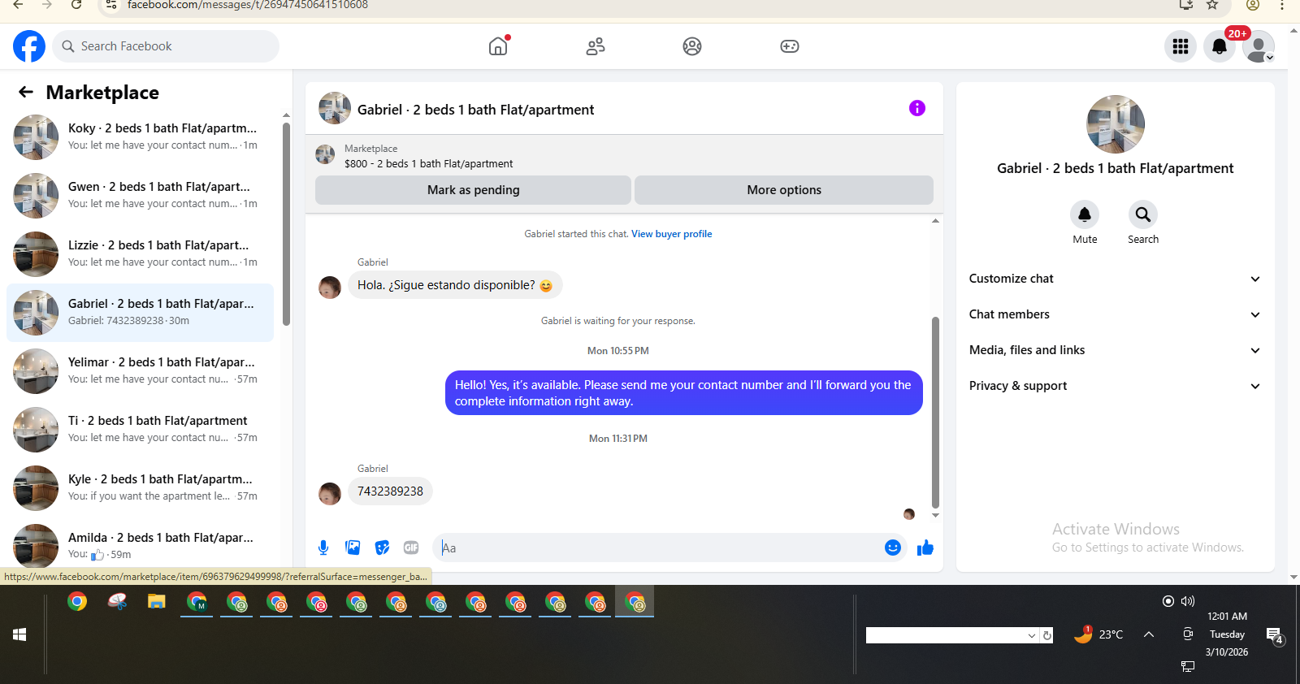Open the first Chrome taskbar icon

77,602
